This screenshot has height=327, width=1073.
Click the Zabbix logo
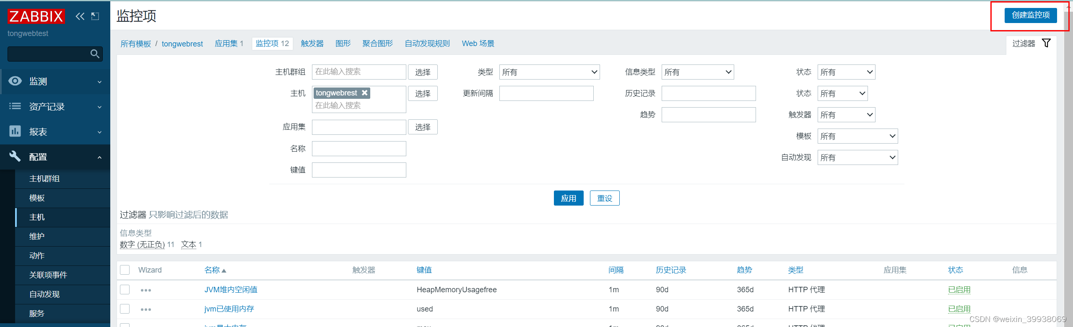pos(36,16)
